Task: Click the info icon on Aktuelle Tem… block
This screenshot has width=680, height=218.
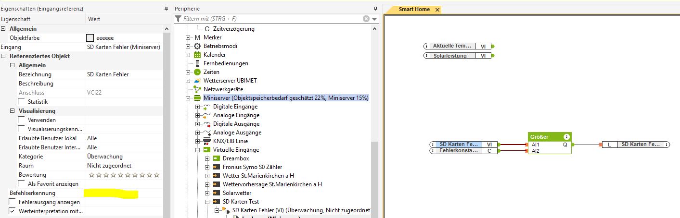Action: 426,46
